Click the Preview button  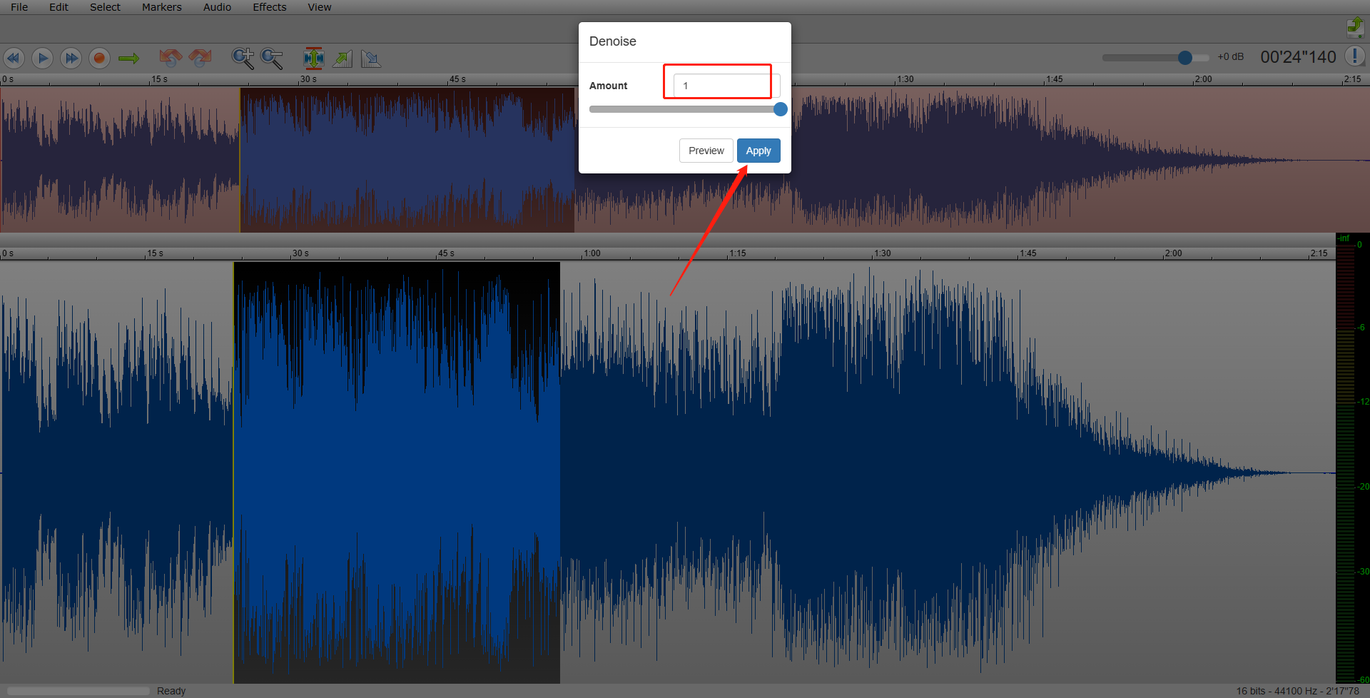pyautogui.click(x=706, y=151)
